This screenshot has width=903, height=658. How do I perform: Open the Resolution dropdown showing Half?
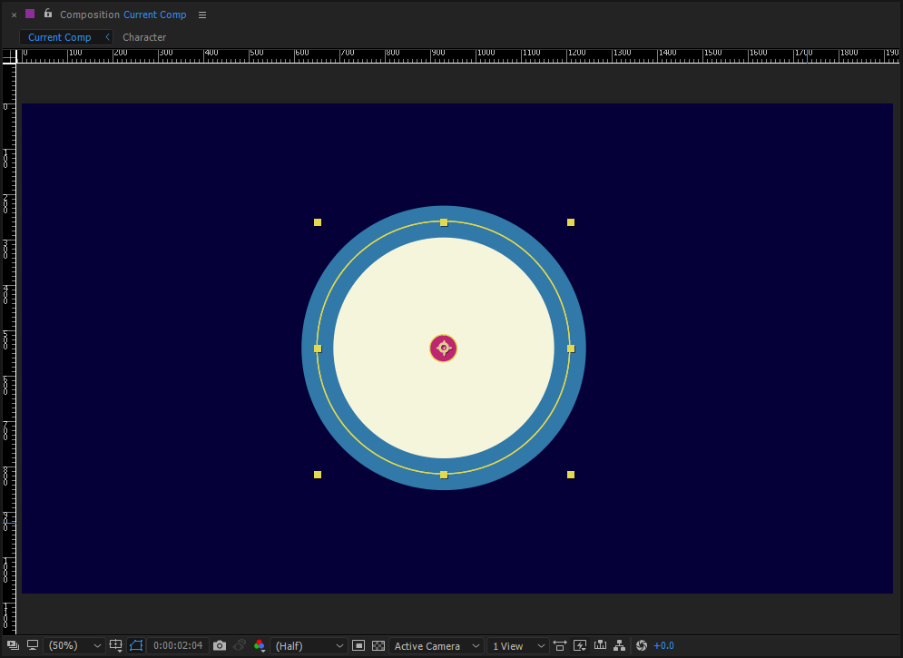[309, 645]
